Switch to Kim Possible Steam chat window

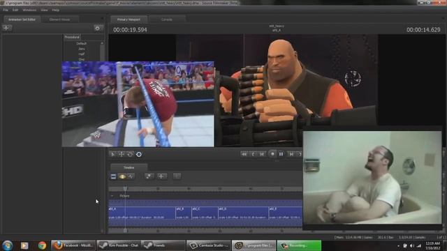tap(119, 245)
